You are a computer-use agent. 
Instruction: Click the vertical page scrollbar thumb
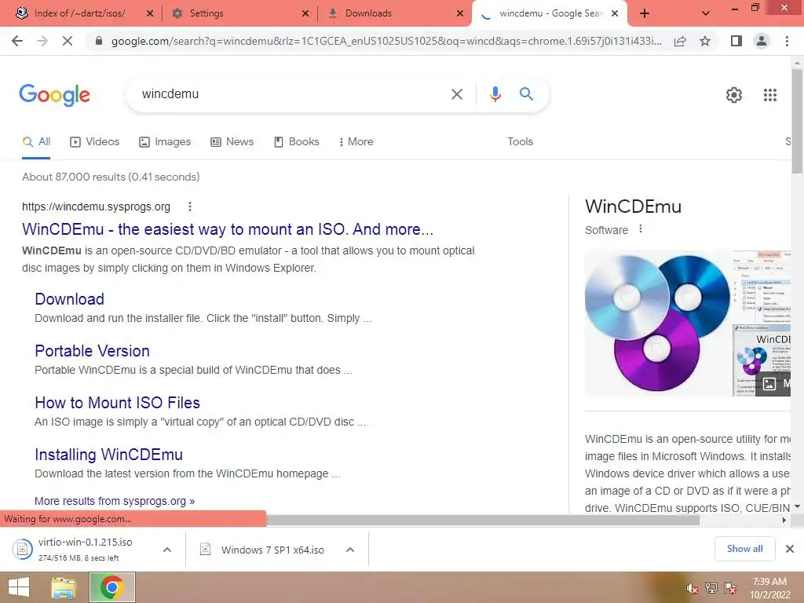[797, 120]
